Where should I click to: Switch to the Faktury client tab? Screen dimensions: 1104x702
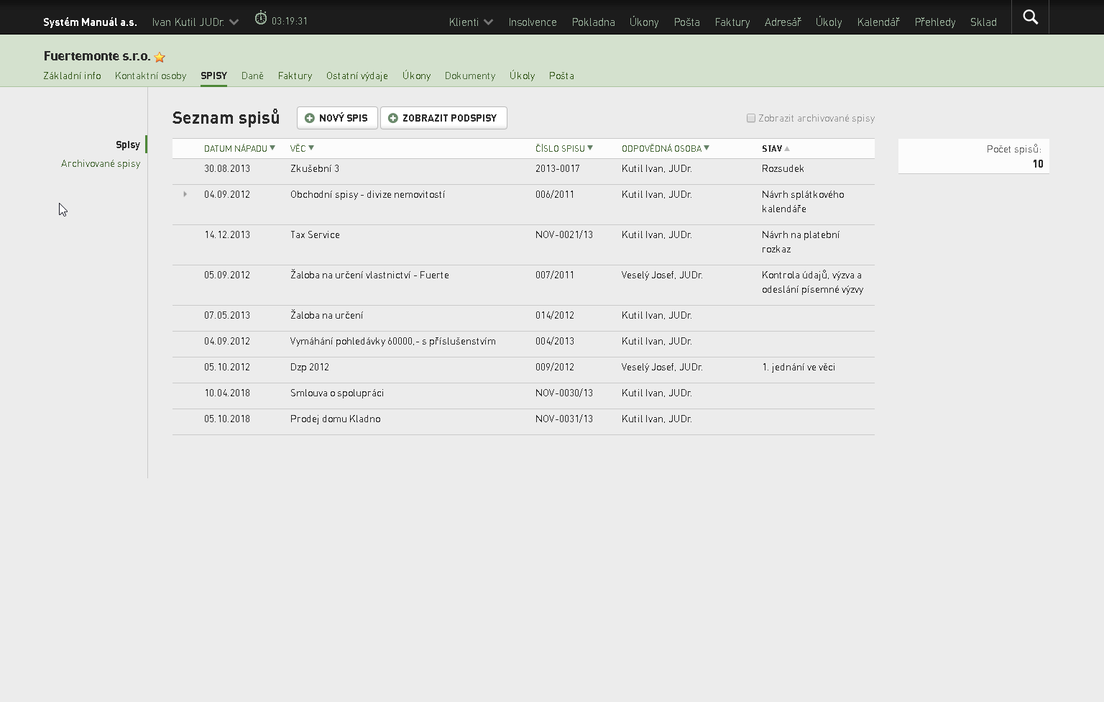[295, 76]
